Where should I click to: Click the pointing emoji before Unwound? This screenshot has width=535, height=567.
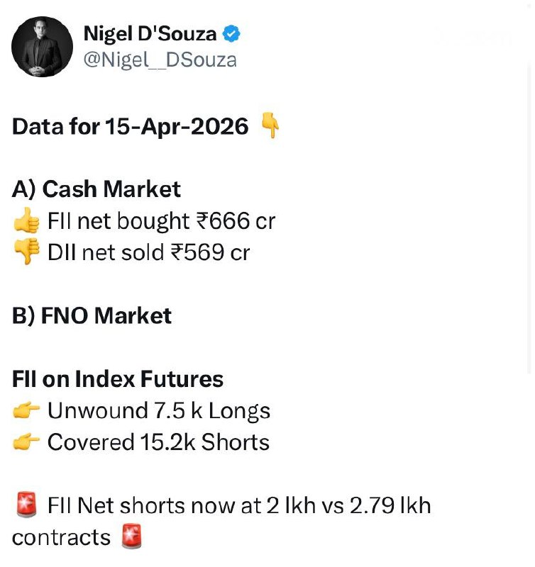[x=26, y=411]
